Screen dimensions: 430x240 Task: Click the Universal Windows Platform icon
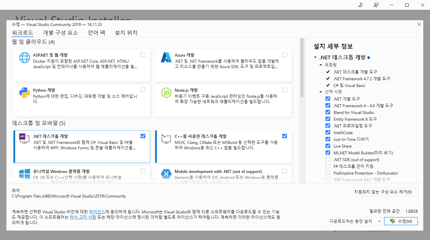25,174
